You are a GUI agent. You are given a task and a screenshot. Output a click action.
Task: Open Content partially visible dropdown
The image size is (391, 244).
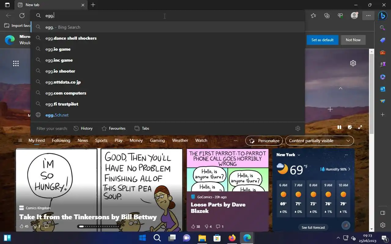pos(320,141)
